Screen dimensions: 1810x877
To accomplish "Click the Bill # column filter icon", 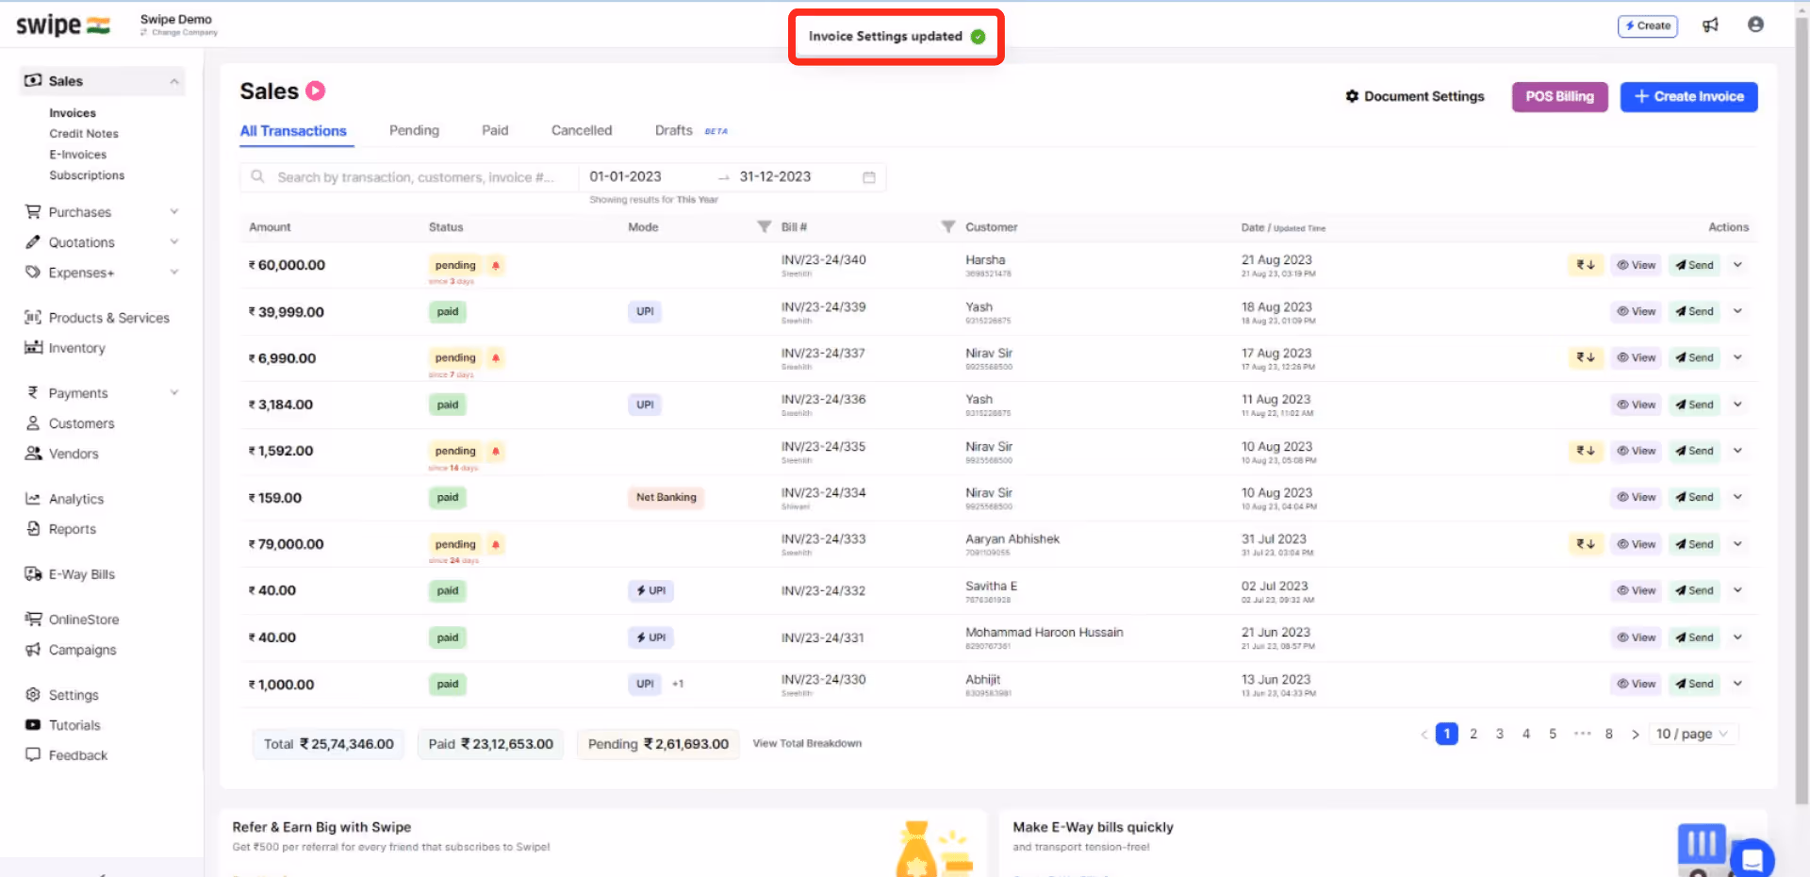I will pyautogui.click(x=948, y=226).
